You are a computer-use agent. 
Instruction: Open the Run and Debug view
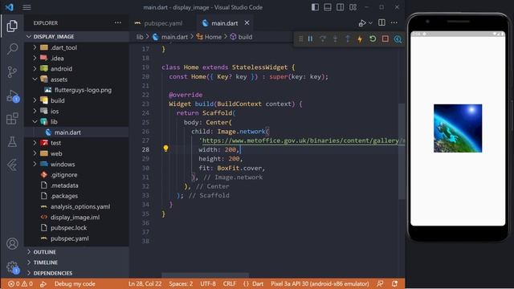[x=13, y=96]
